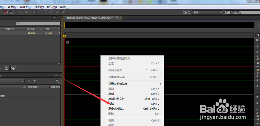Choose 复制 from the context menu
This screenshot has height=126, width=260.
coord(132,94)
